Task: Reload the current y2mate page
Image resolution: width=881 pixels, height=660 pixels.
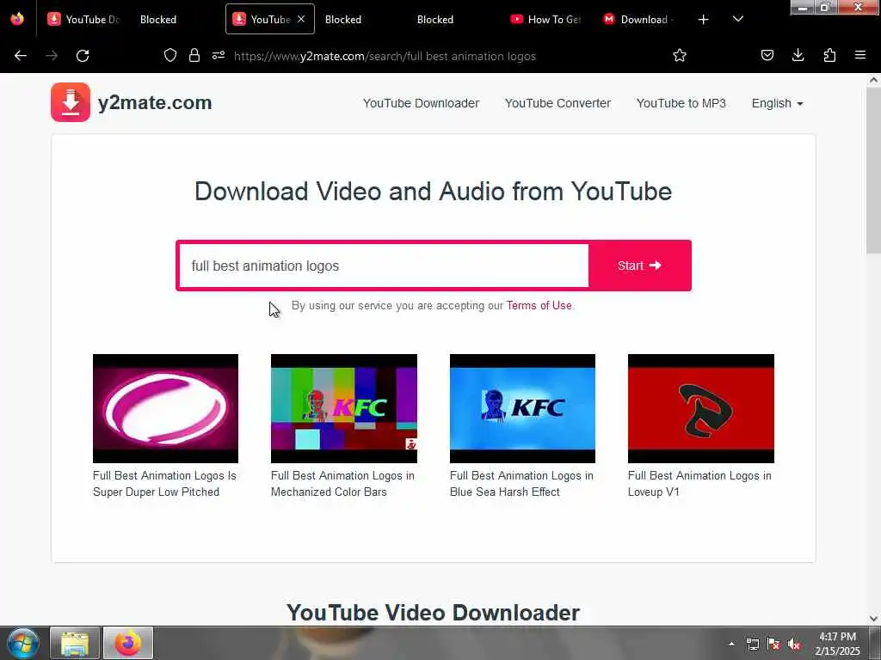Action: [83, 56]
